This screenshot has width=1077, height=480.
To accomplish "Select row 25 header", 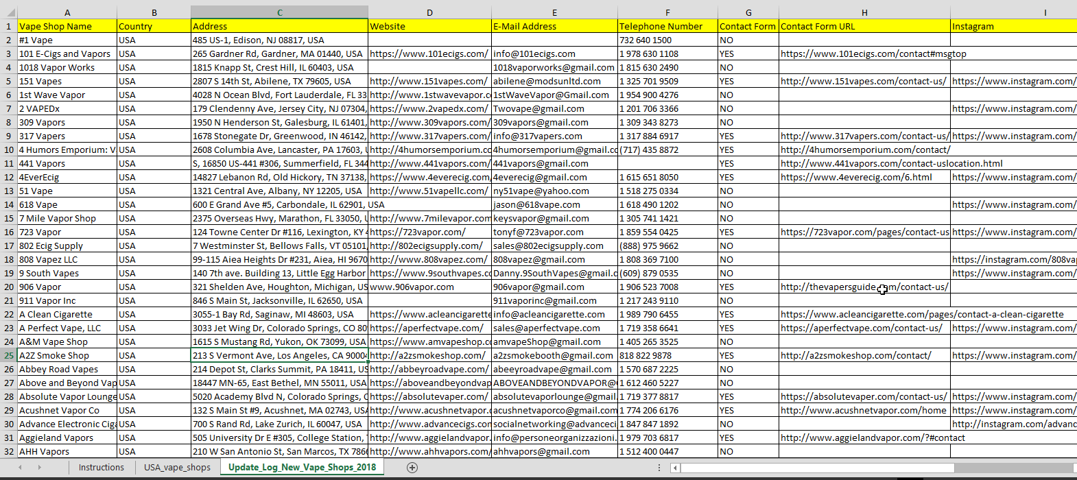I will (8, 355).
